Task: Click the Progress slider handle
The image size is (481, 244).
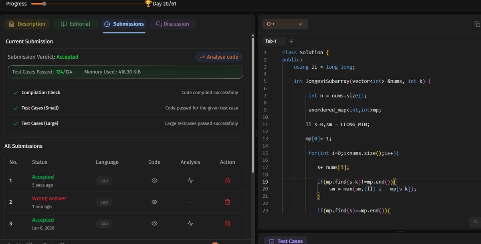Action: click(44, 4)
